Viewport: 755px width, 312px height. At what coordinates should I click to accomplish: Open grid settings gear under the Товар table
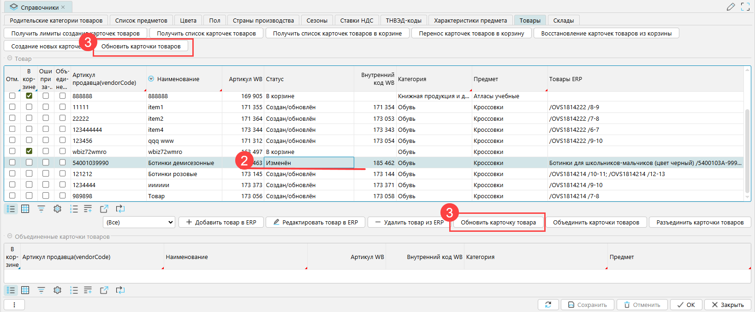point(57,209)
